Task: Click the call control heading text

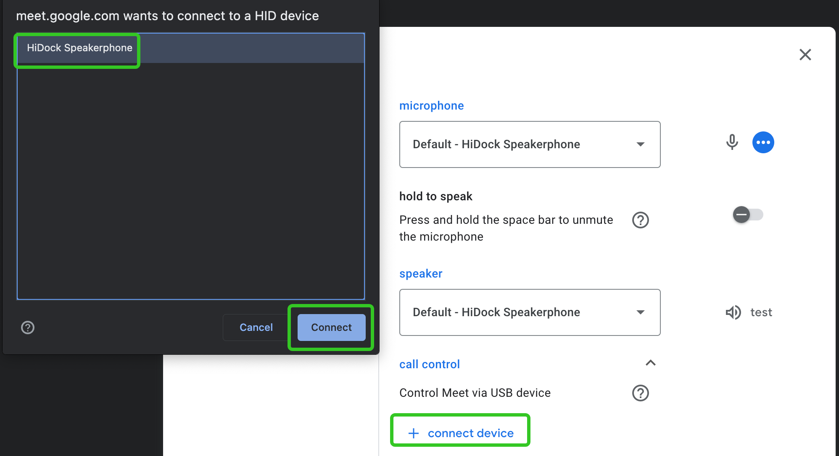Action: pos(429,364)
